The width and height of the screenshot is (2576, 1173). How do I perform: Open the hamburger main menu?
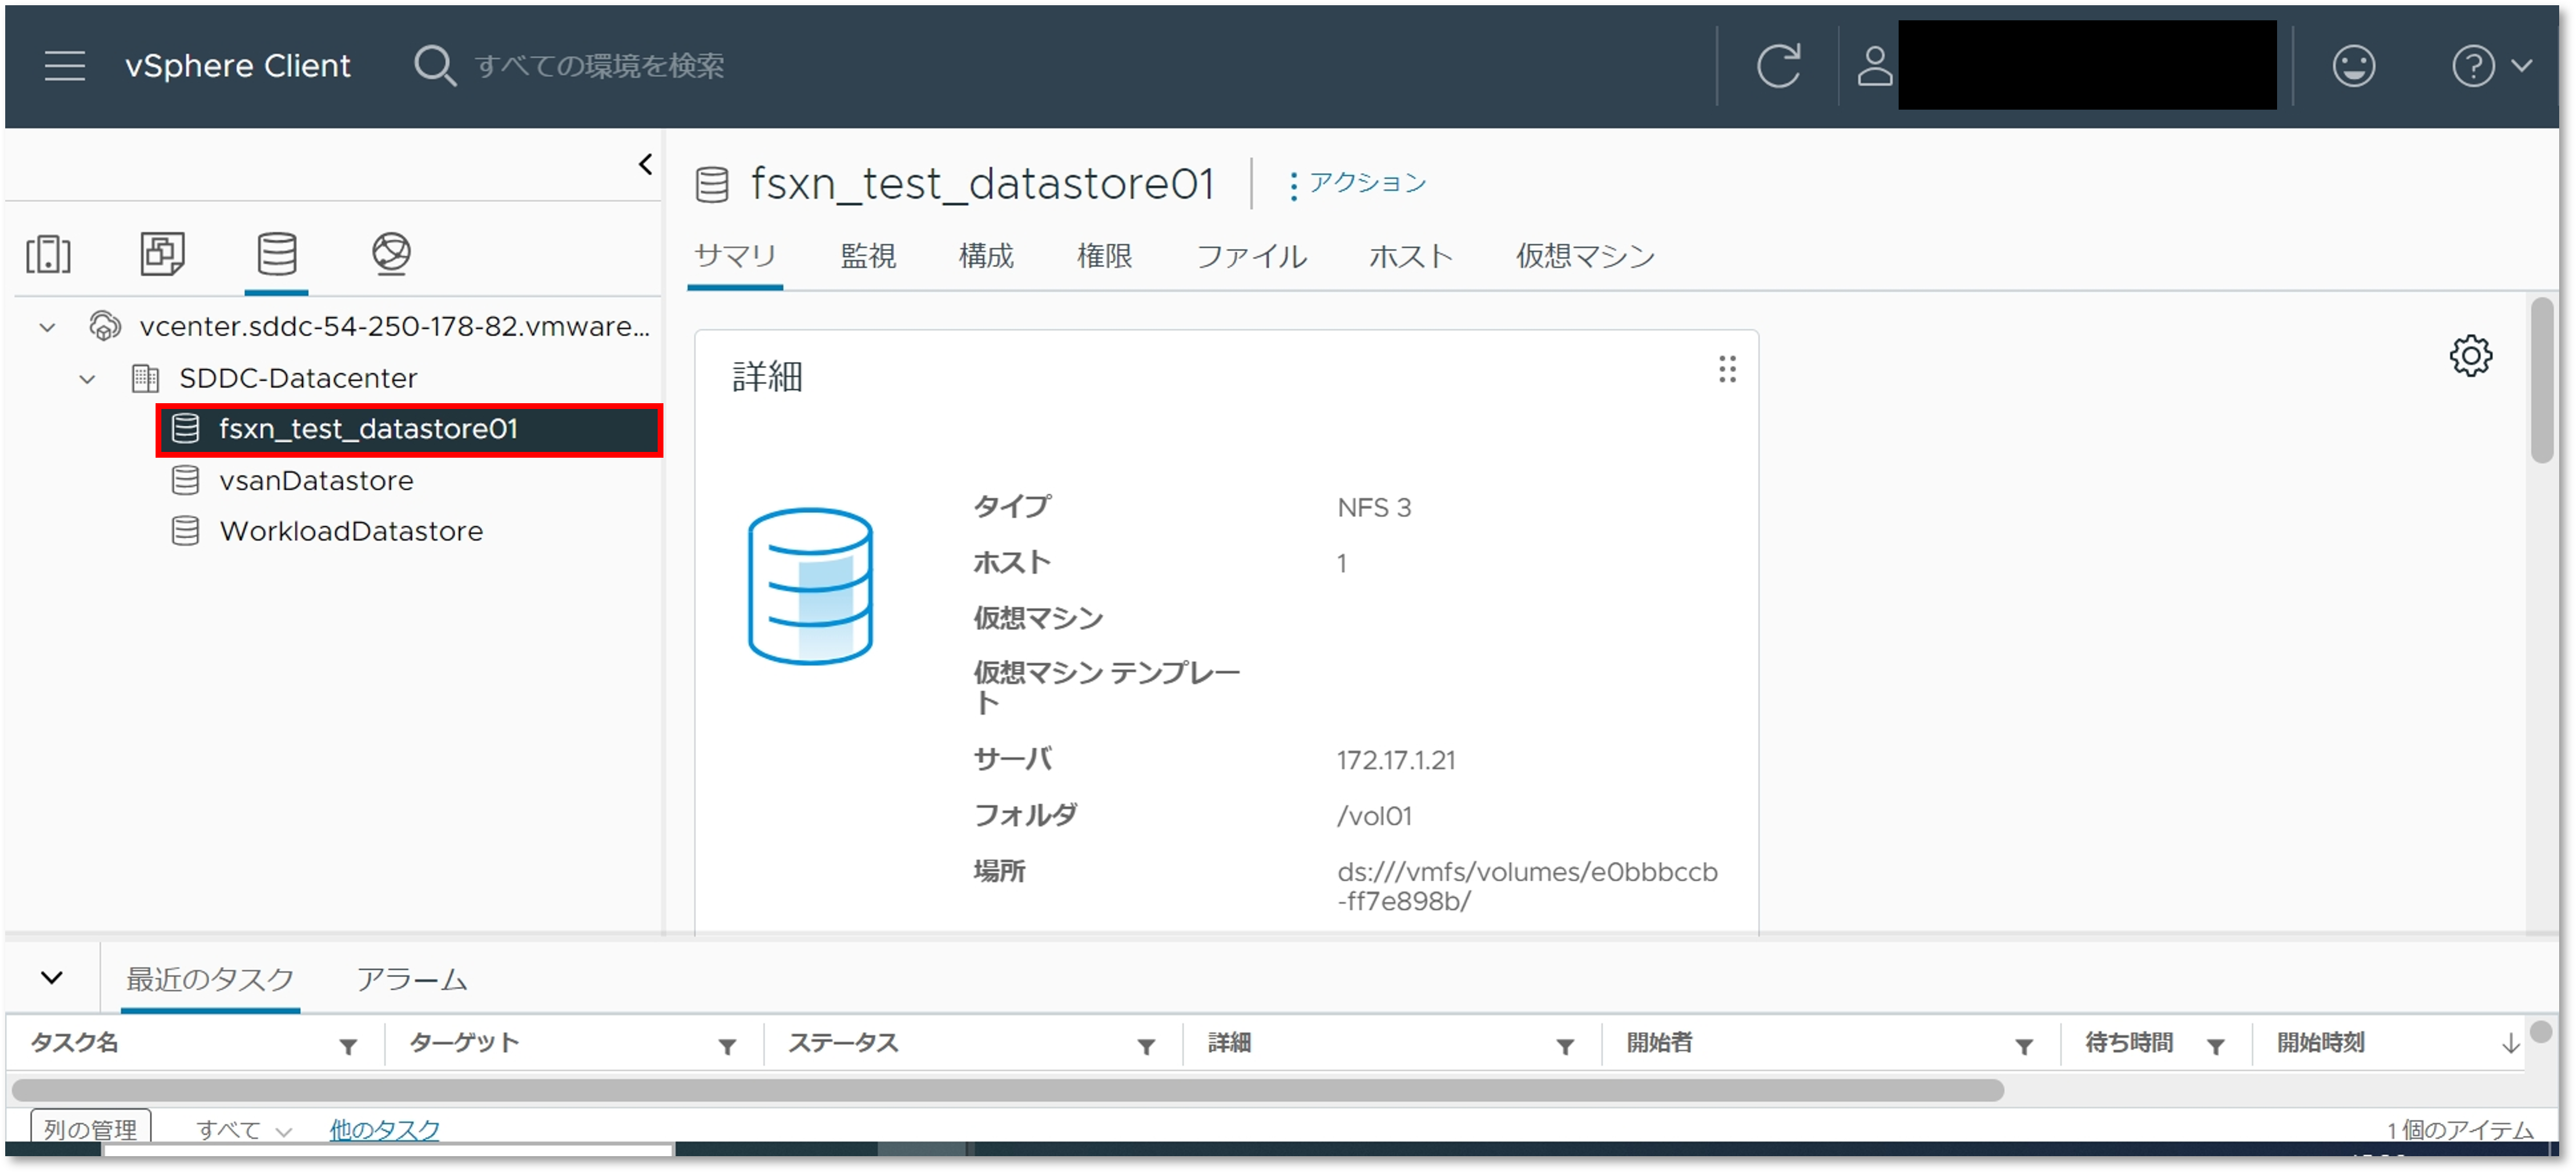tap(65, 66)
